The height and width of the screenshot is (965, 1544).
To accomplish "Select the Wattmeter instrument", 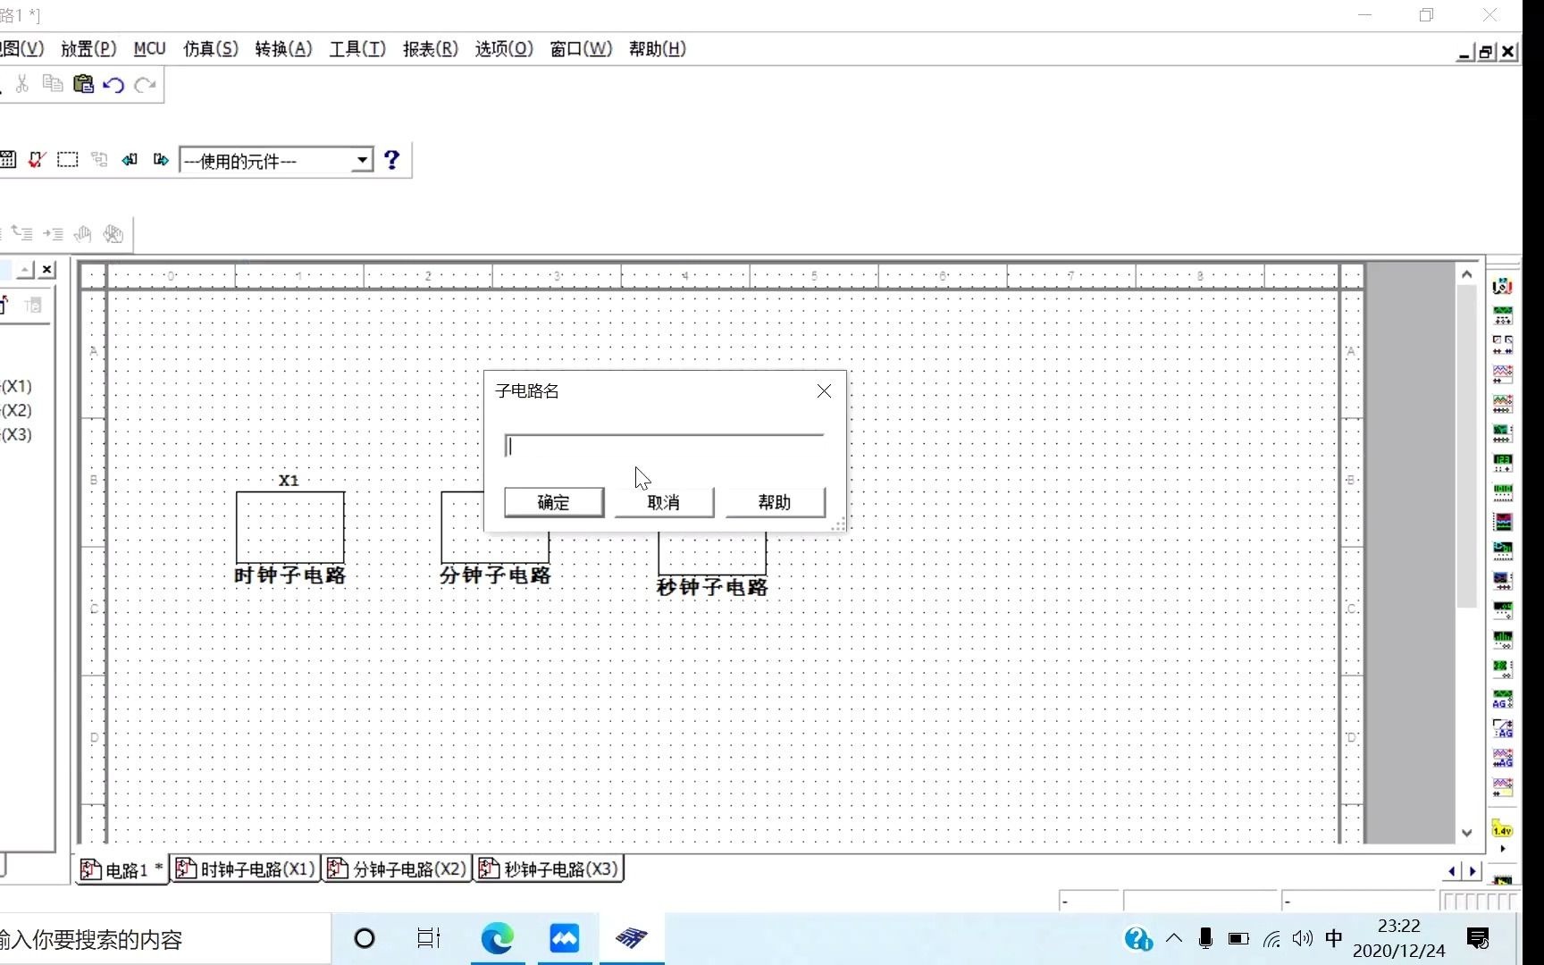I will click(1503, 345).
